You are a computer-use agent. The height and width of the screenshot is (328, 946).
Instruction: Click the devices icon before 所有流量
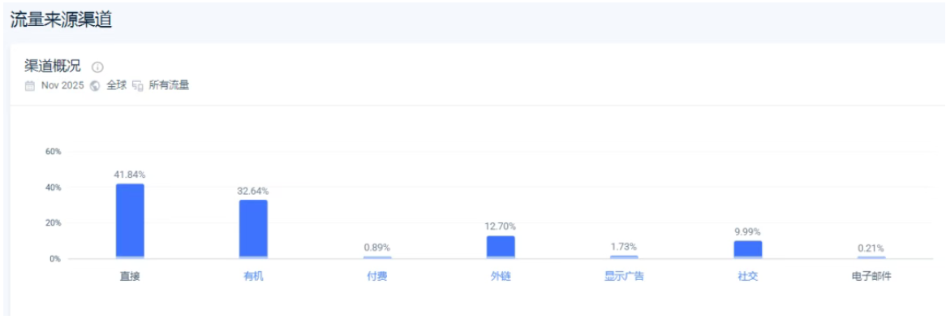point(138,85)
